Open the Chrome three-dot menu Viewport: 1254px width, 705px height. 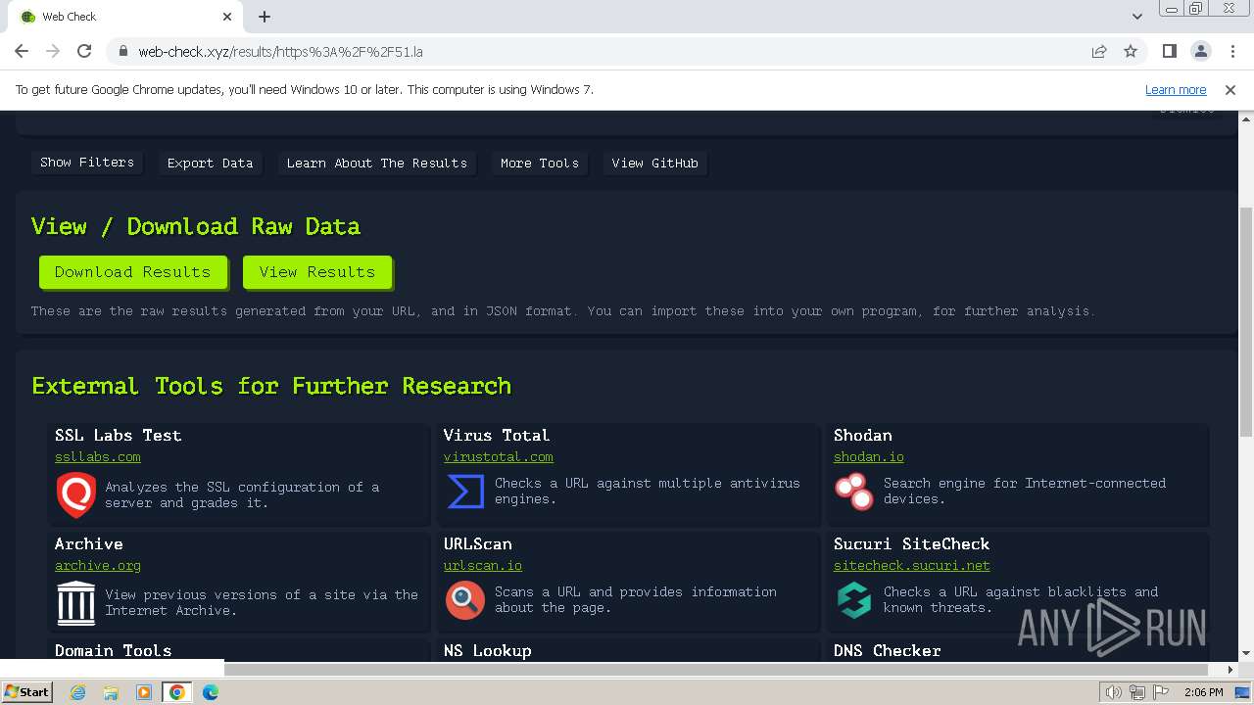click(1232, 52)
